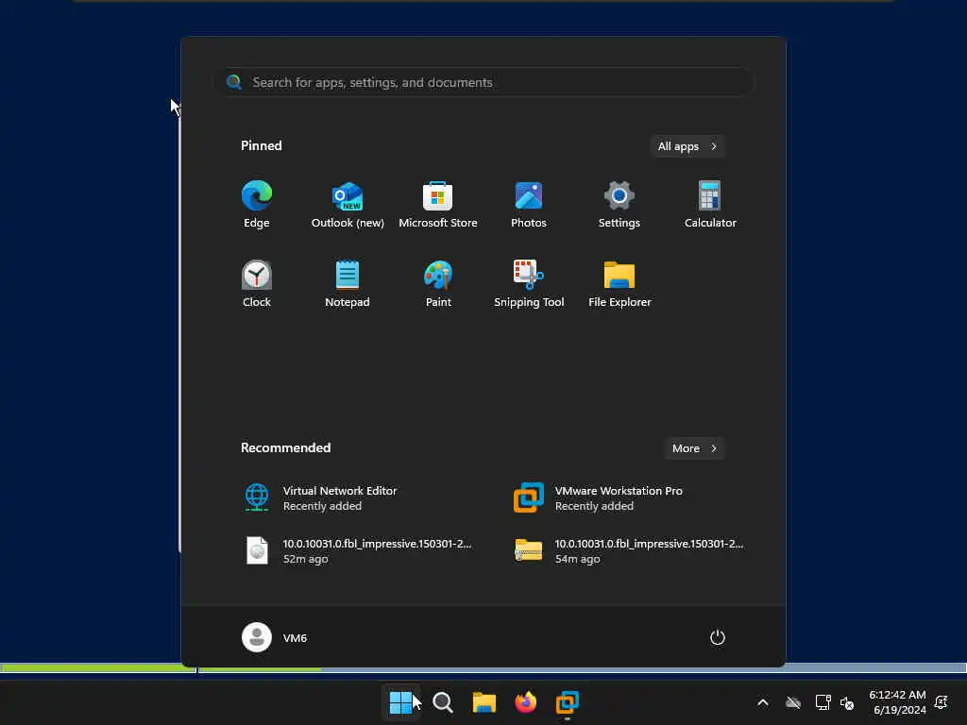
Task: Show hidden system tray icons chevron
Action: click(x=763, y=702)
